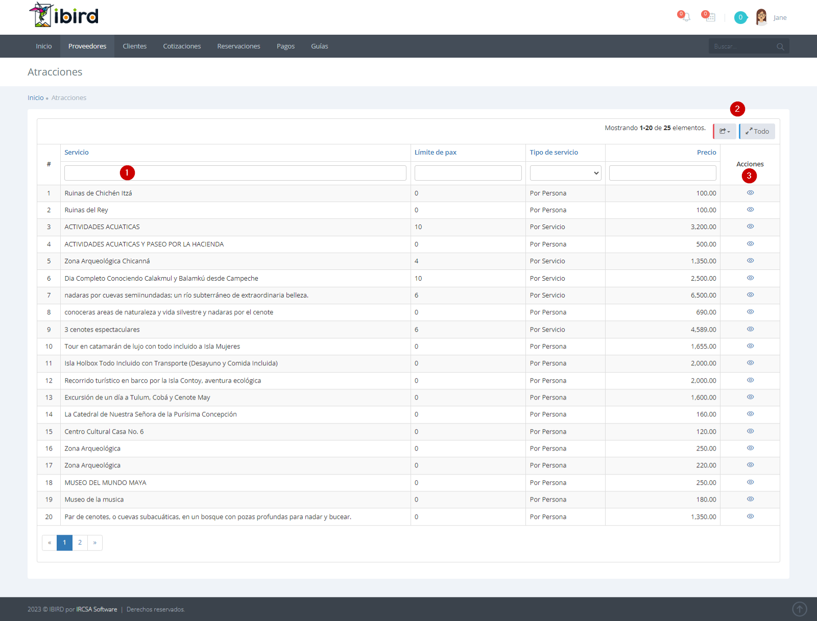817x621 pixels.
Task: View Par de cenotes row 20
Action: pos(750,516)
